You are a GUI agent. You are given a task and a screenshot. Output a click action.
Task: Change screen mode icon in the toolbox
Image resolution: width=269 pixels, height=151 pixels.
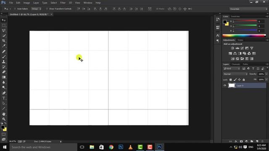click(4, 139)
